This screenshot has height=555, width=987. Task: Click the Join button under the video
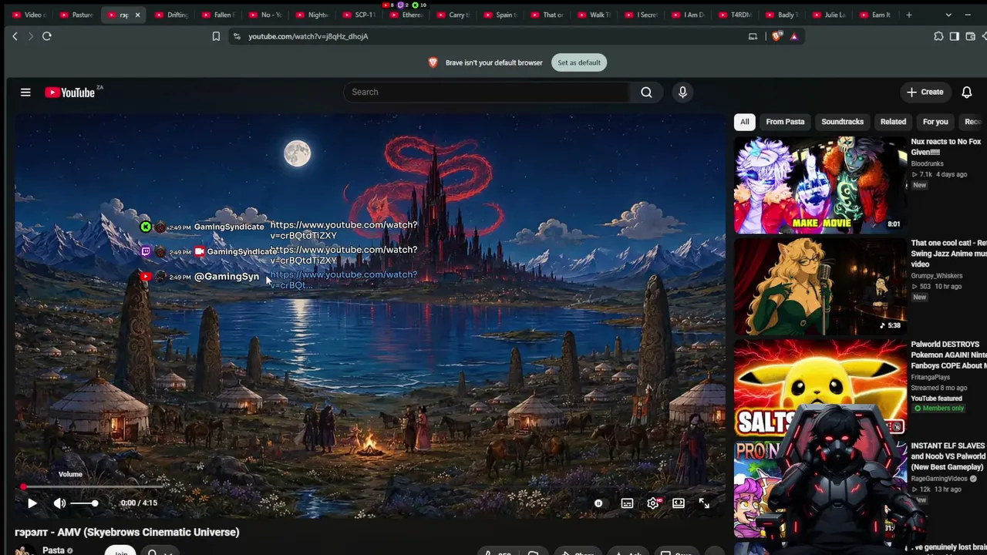coord(121,551)
